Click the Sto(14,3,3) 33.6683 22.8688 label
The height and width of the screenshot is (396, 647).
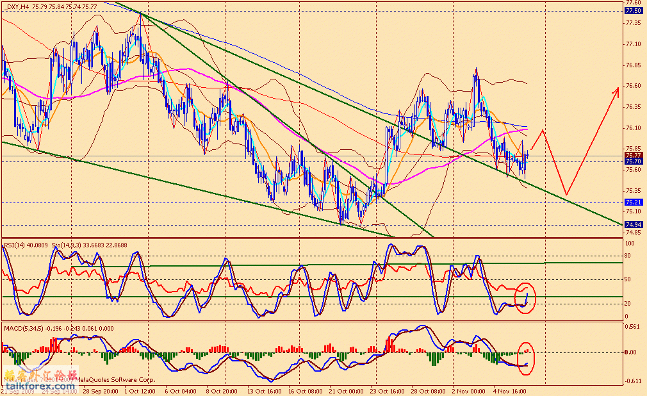click(x=89, y=245)
